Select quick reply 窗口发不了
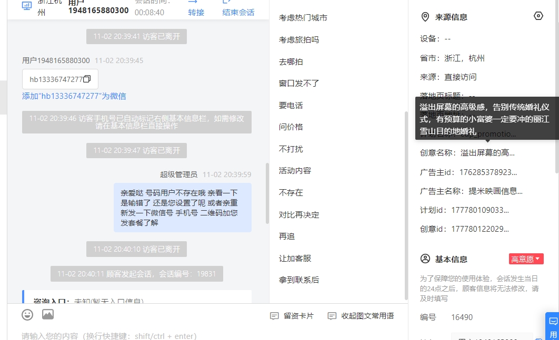 pyautogui.click(x=299, y=84)
